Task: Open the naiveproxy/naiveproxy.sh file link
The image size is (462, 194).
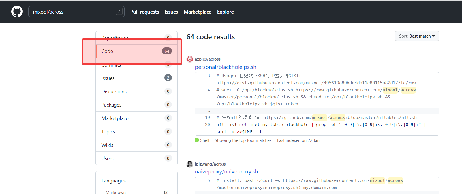Action: 226,171
